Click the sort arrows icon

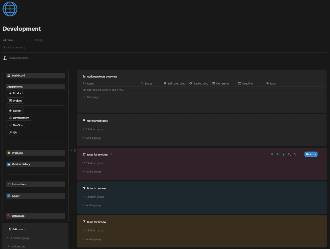pyautogui.click(x=278, y=154)
